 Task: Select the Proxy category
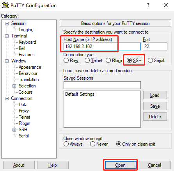(x=24, y=111)
